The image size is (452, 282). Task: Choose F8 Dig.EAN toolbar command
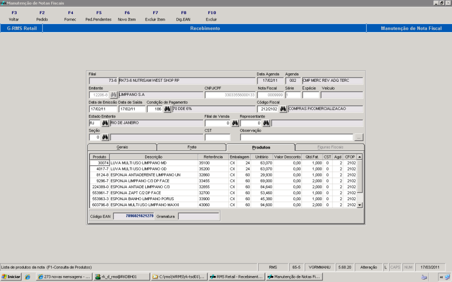[x=183, y=16]
